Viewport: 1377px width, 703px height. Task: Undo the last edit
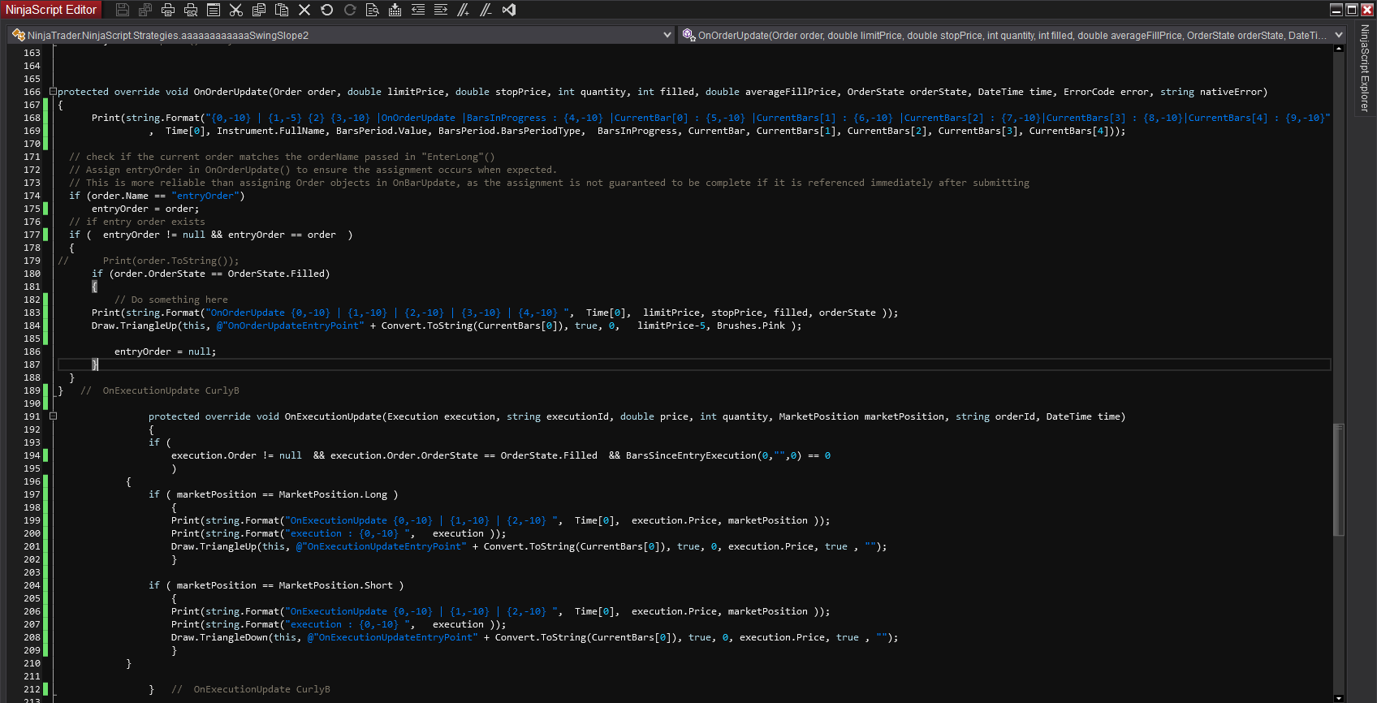[327, 10]
